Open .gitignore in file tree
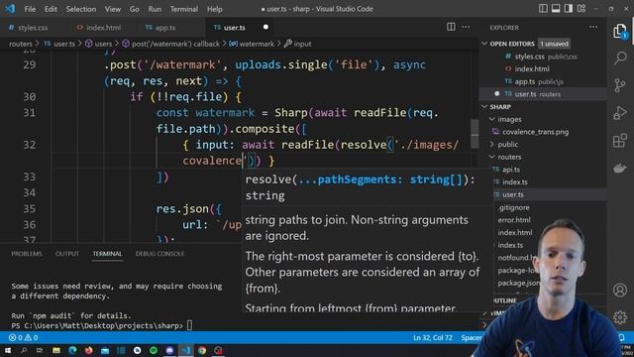634x357 pixels. click(513, 207)
